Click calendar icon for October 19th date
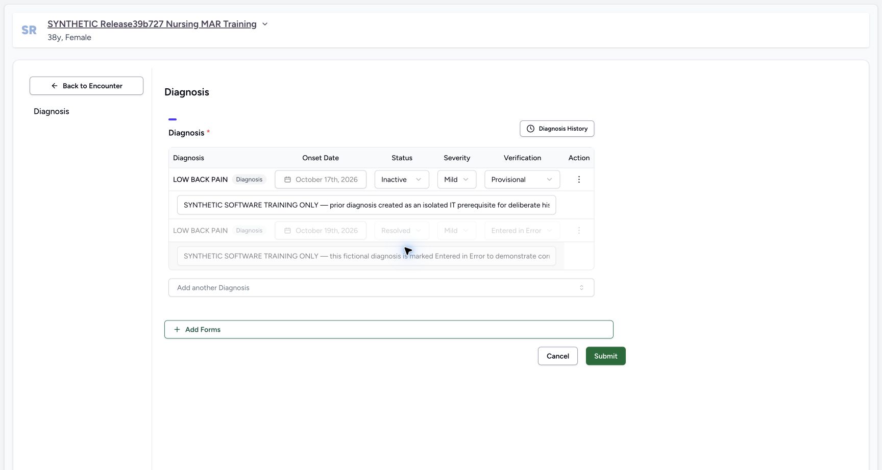 click(x=287, y=231)
